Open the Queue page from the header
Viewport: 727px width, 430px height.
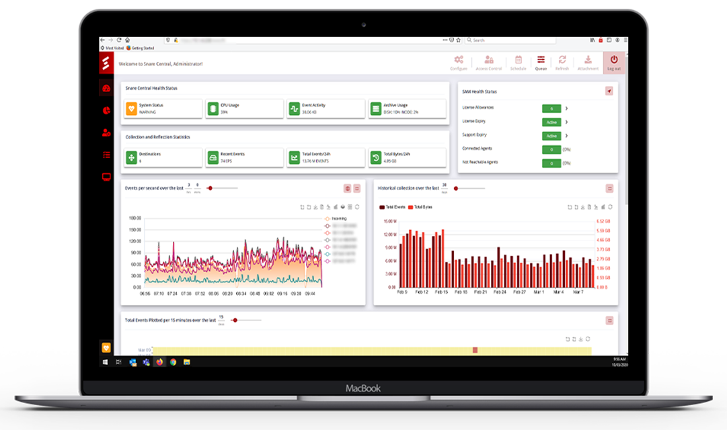coord(541,62)
